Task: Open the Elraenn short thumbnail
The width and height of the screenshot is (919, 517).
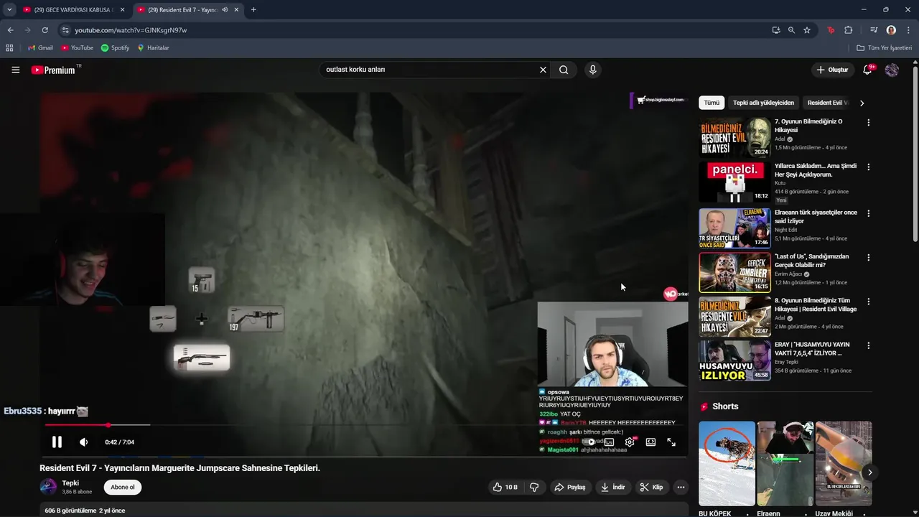Action: point(785,463)
